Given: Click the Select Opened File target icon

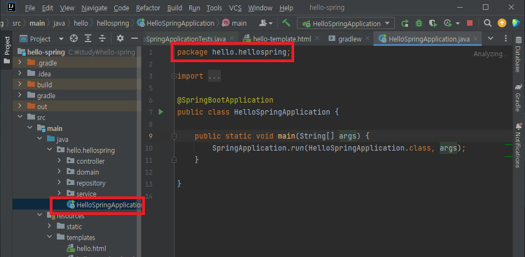Looking at the screenshot, I should click(74, 38).
